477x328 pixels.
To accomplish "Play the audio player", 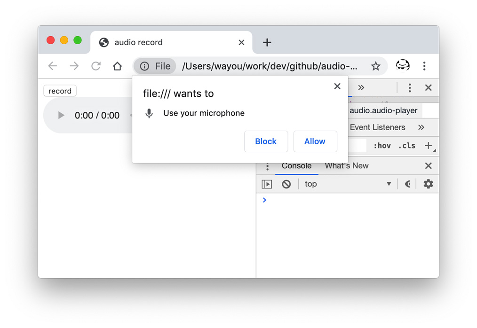I will (x=61, y=115).
